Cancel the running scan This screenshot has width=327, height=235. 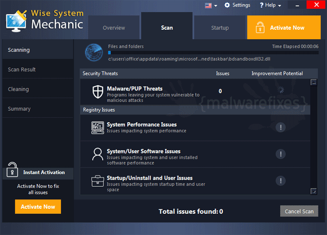pos(299,211)
